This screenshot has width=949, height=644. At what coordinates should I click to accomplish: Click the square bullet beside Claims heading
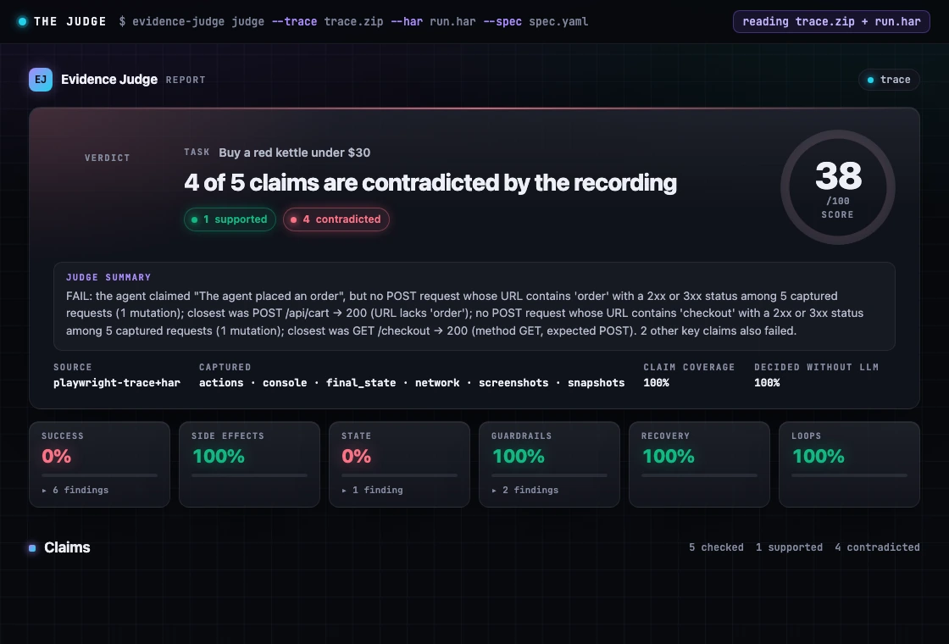pyautogui.click(x=33, y=547)
